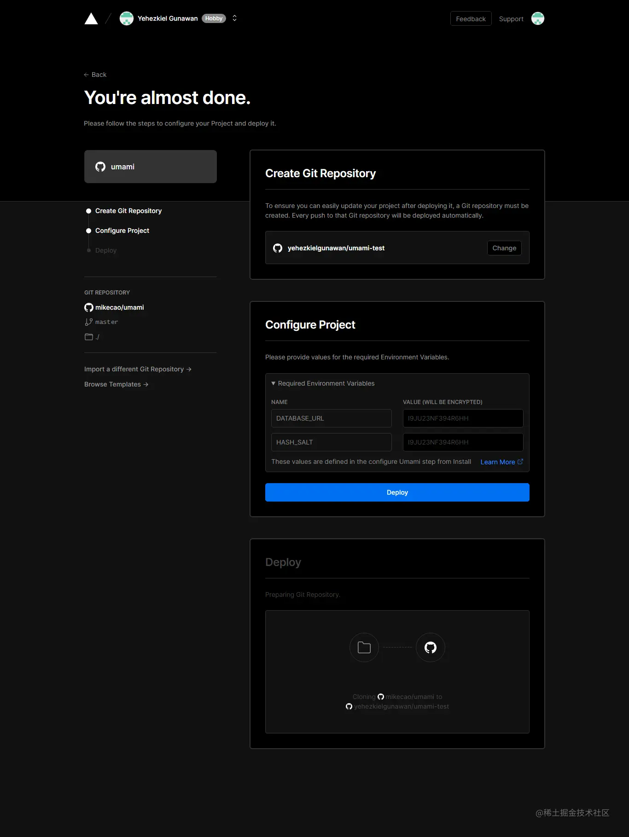Image resolution: width=629 pixels, height=837 pixels.
Task: Click the blue Deploy button
Action: click(x=397, y=492)
